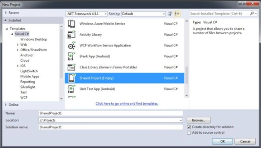Select Silverlight category in the tree

(x=28, y=87)
